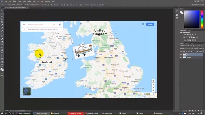
Task: Toggle lock transparent pixels
Action: [184, 52]
